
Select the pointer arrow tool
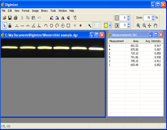click(x=4, y=25)
